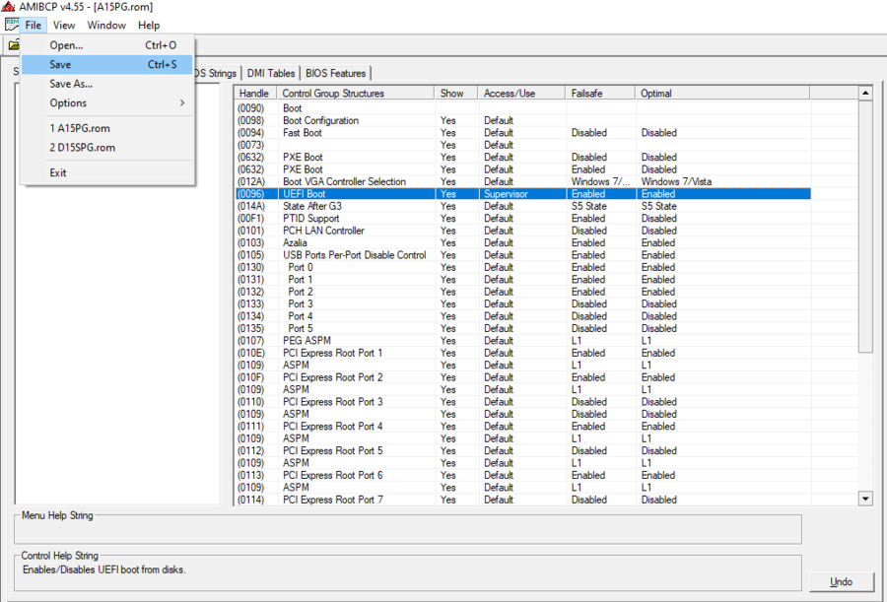The width and height of the screenshot is (887, 602).
Task: Open the View menu
Action: pos(64,25)
